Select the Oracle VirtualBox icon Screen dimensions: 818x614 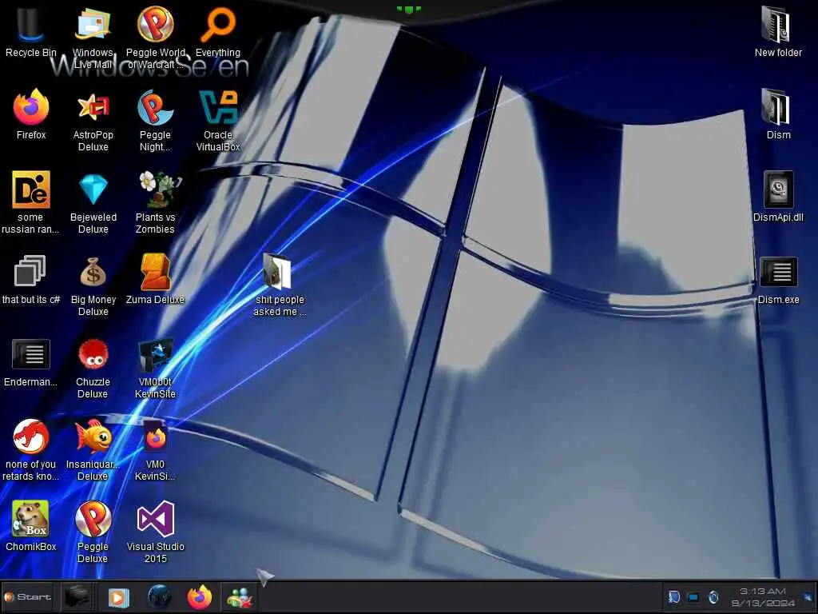218,107
